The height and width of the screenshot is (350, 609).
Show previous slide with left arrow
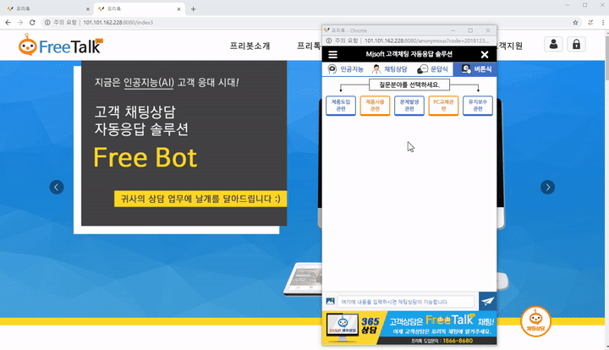pos(57,187)
